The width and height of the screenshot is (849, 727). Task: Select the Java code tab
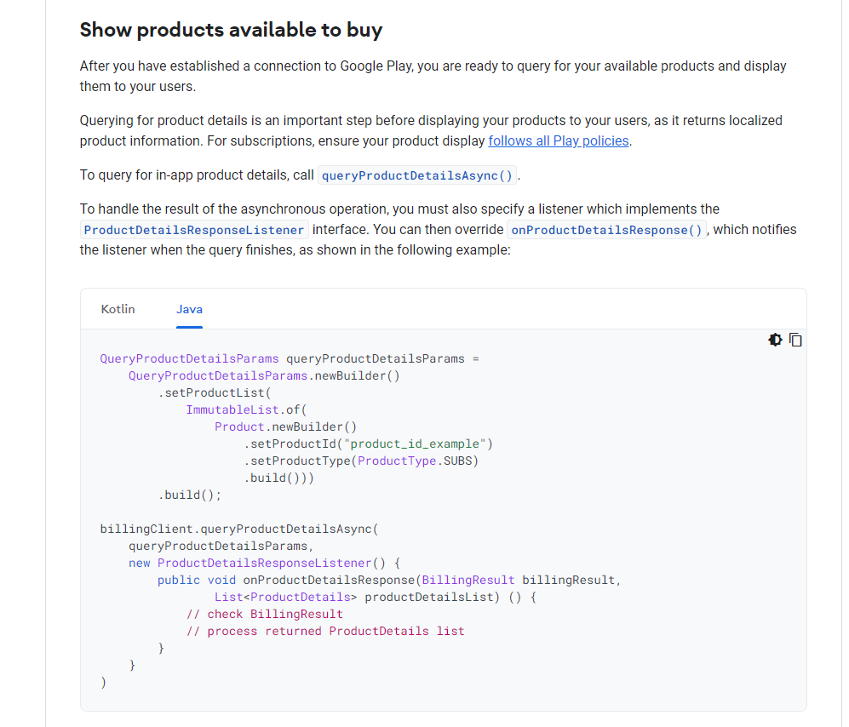189,309
